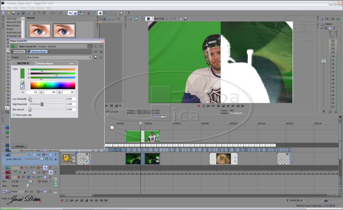343x210 pixels.
Task: Toggle solo on track 5
Action: (x=55, y=155)
